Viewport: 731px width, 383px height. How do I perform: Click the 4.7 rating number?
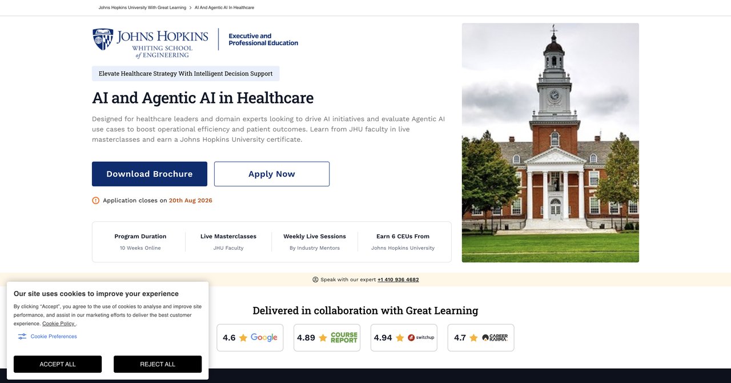click(460, 338)
